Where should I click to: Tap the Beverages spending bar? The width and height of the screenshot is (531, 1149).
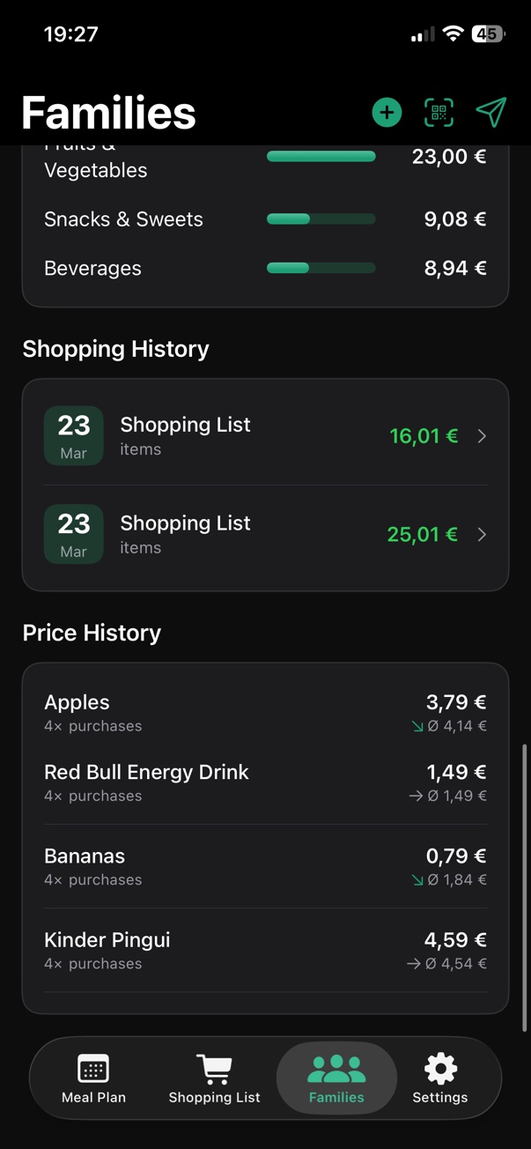pos(321,268)
